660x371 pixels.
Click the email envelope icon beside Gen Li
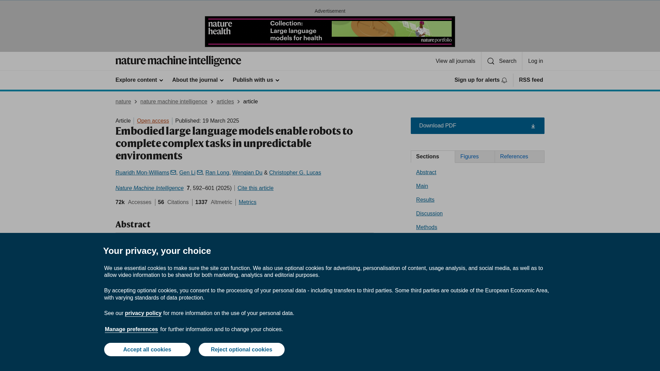[199, 172]
